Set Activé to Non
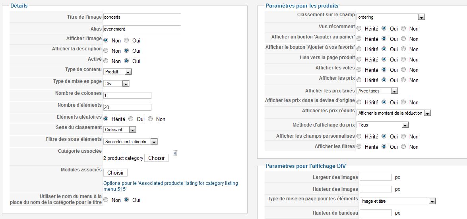This screenshot has width=467, height=219. [106, 61]
